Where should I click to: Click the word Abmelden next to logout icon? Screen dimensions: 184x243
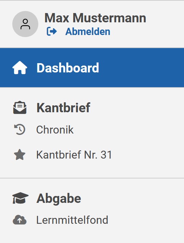(x=88, y=32)
